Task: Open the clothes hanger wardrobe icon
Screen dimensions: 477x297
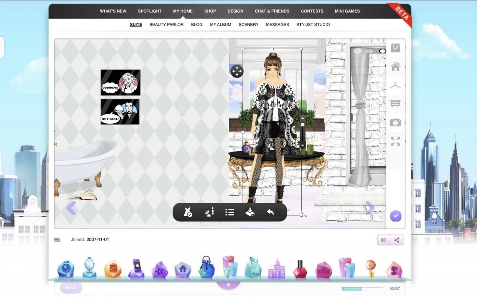Action: (x=395, y=85)
